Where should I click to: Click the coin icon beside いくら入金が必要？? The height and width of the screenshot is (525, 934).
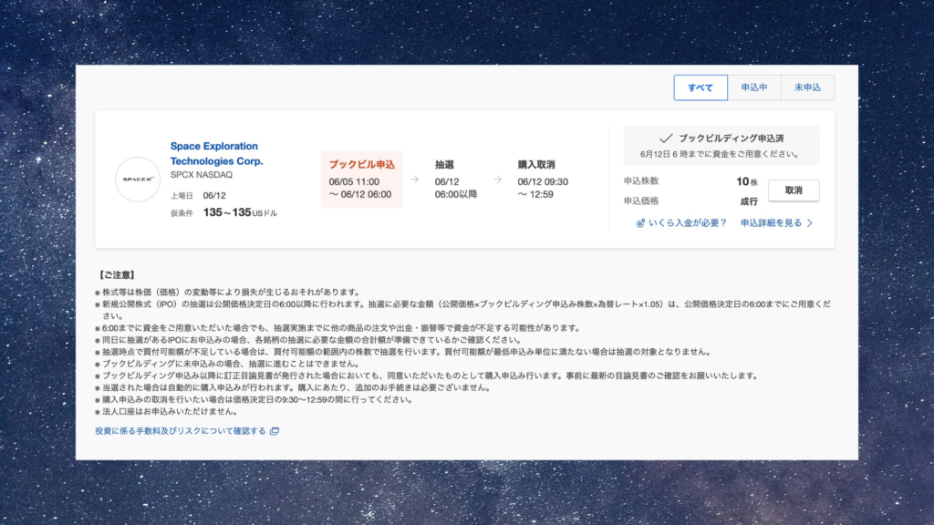[640, 223]
